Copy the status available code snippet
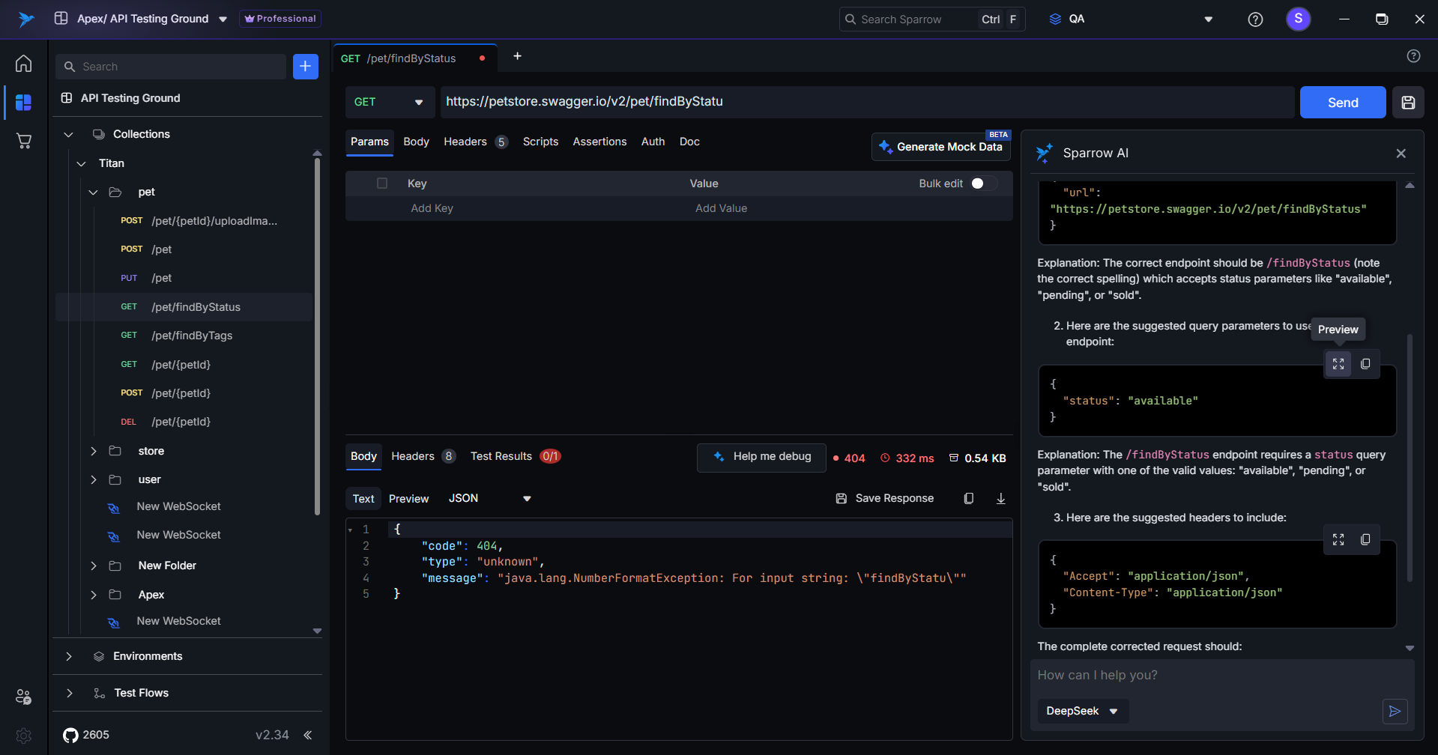Image resolution: width=1438 pixels, height=755 pixels. coord(1365,364)
